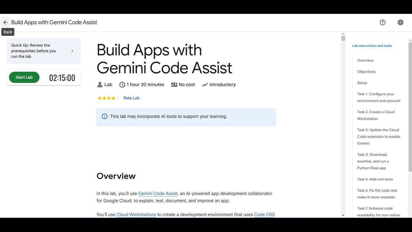This screenshot has width=412, height=232.
Task: Jump to Objectives in lab outline
Action: 366,72
